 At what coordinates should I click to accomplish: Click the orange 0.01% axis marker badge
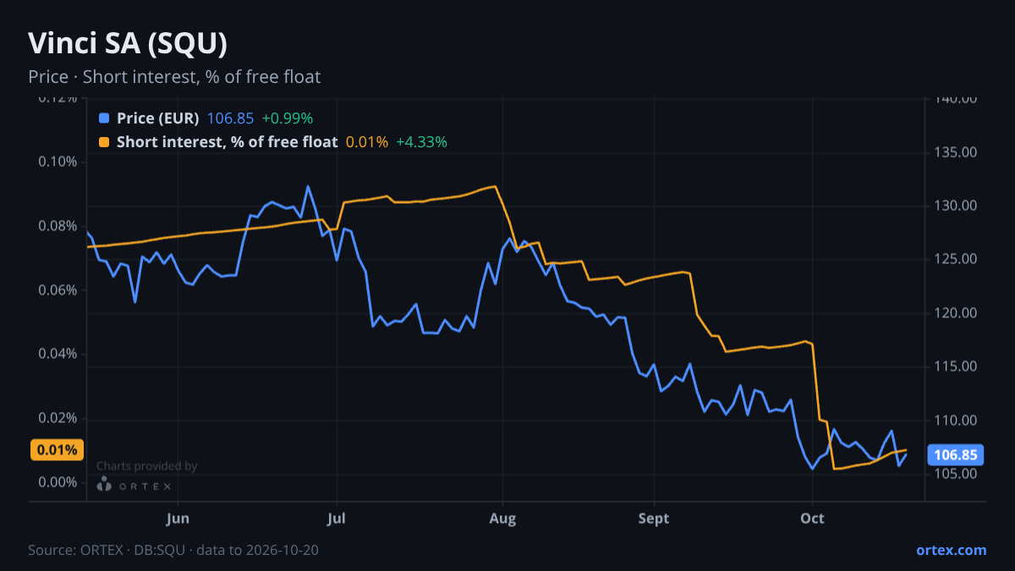click(x=57, y=450)
